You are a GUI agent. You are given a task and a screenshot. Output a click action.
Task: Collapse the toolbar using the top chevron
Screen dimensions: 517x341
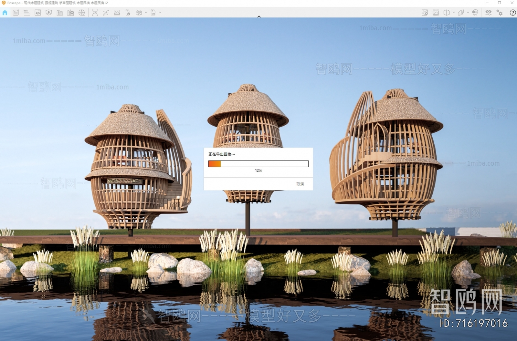pyautogui.click(x=259, y=16)
